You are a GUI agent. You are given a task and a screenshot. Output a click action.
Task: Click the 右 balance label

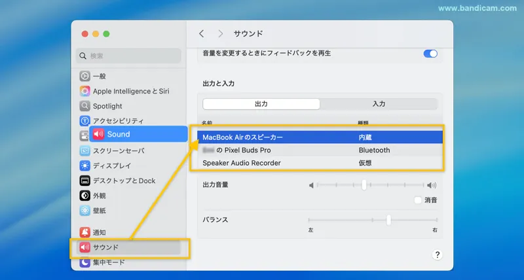[435, 230]
